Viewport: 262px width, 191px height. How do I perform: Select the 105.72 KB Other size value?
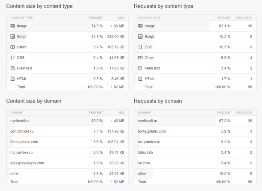tap(116, 47)
